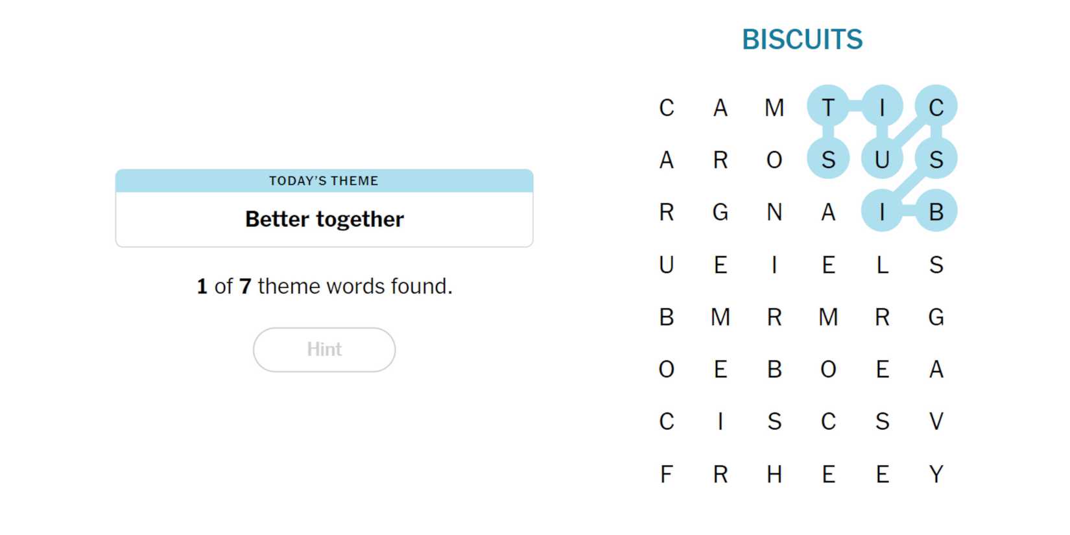1070x535 pixels.
Task: Click the Today's Theme header bar
Action: tap(324, 181)
